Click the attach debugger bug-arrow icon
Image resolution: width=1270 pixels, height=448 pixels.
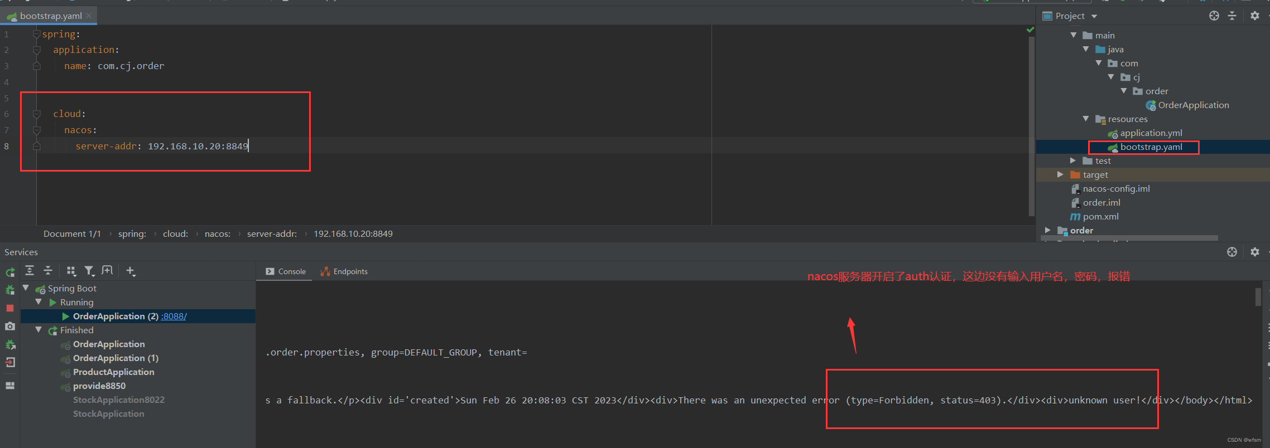pyautogui.click(x=10, y=344)
